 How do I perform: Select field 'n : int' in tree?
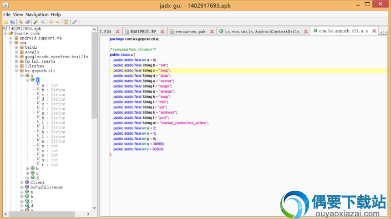click(50, 146)
